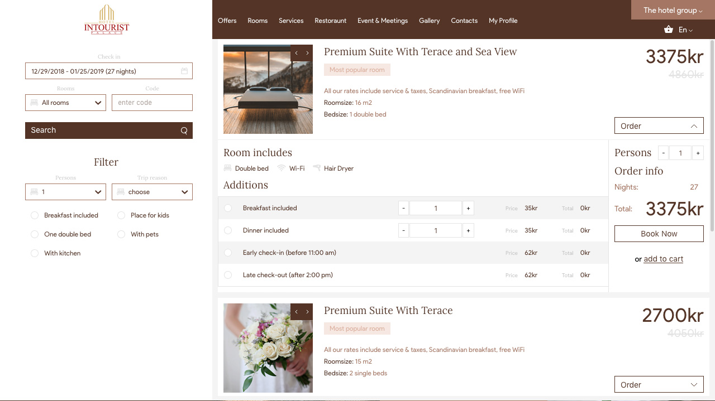Viewport: 715px width, 401px height.
Task: Click the Hotel Intourist Palace logo
Action: click(x=106, y=21)
